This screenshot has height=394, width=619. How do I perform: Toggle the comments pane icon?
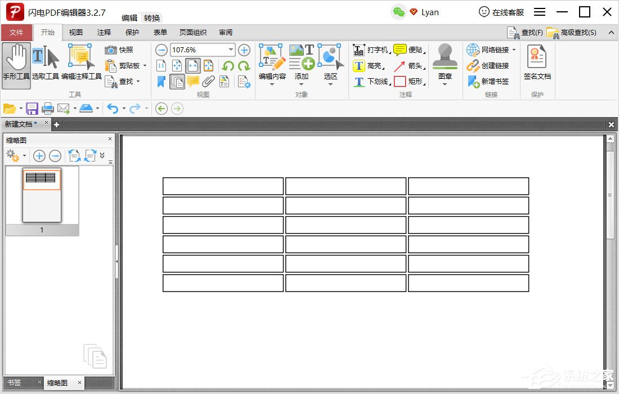193,82
